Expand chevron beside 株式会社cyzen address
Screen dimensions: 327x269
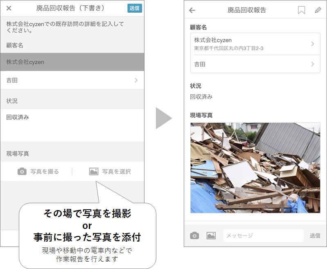[x=312, y=44]
